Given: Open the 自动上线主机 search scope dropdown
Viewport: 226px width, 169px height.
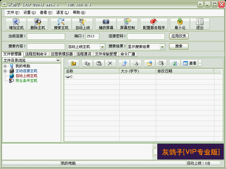Looking at the screenshot, I should coord(103,47).
